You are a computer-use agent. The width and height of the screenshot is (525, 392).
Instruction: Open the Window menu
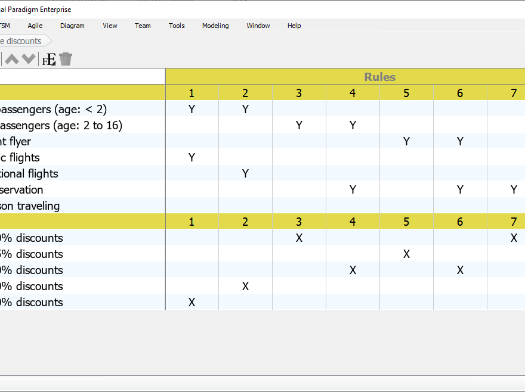click(258, 26)
